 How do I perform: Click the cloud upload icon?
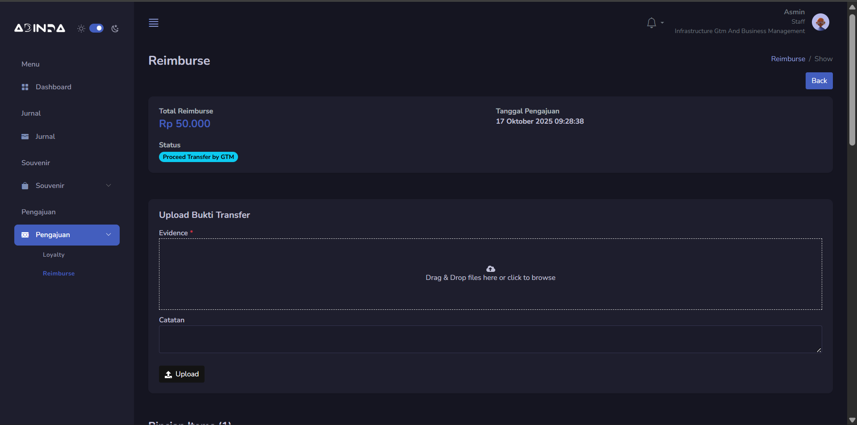(490, 269)
